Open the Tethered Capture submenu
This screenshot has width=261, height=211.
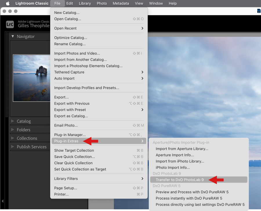coord(99,72)
